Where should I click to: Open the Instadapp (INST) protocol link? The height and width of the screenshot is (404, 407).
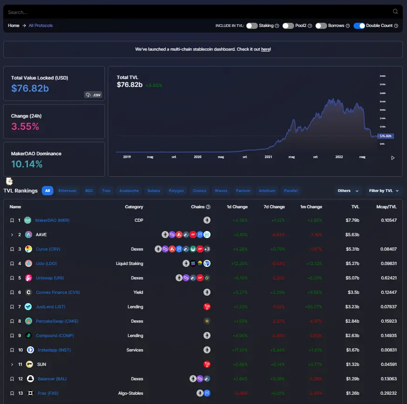pyautogui.click(x=54, y=350)
